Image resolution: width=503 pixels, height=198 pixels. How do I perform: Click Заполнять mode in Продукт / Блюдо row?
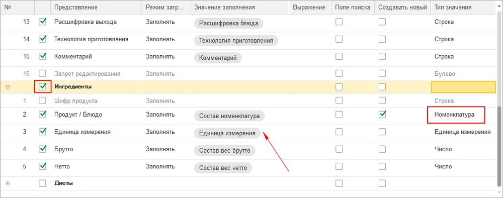pos(160,115)
